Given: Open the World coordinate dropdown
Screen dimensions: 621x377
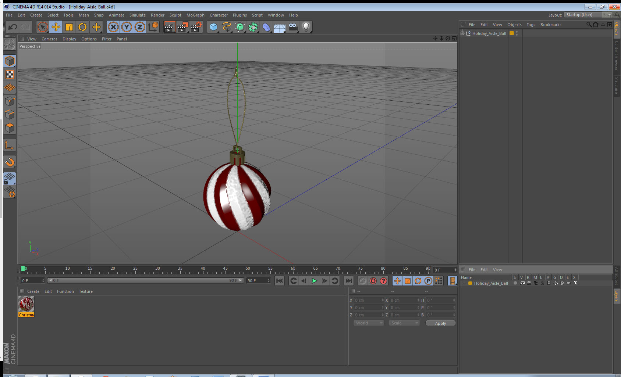Looking at the screenshot, I should 369,323.
